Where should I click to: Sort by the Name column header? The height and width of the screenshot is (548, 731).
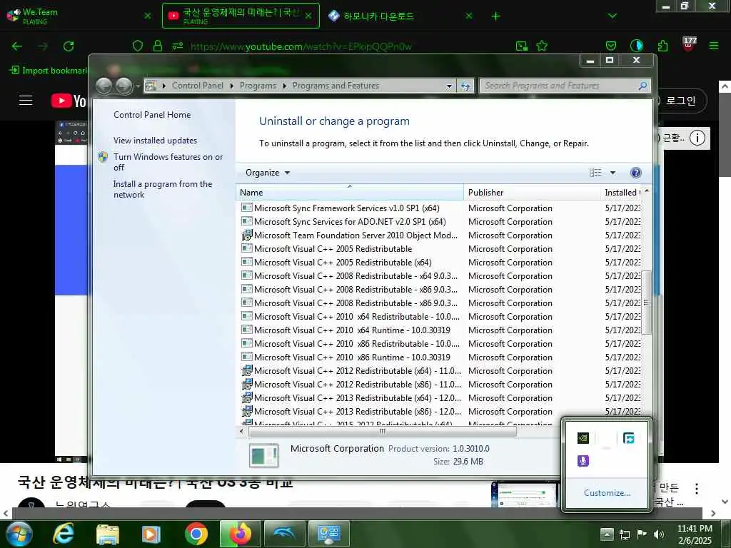coord(350,192)
